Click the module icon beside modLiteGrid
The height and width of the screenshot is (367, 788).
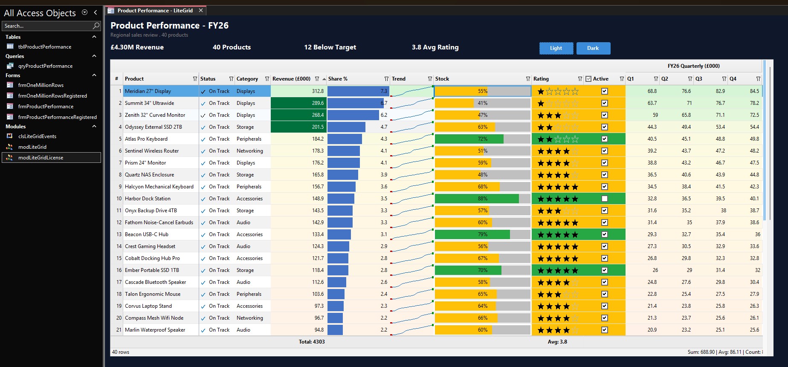[x=10, y=147]
